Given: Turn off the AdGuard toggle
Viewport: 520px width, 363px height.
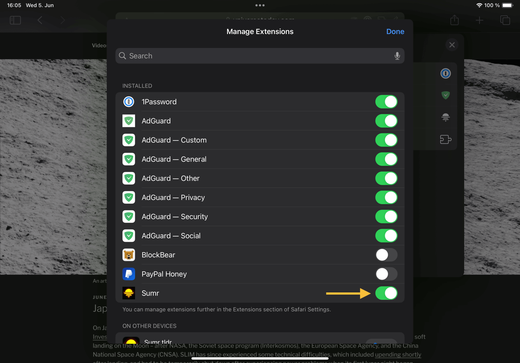Looking at the screenshot, I should coord(386,121).
